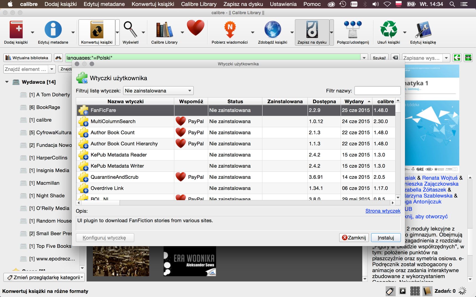476x297 pixels.
Task: Open Renata Wojtuś author link
Action: coord(440,178)
